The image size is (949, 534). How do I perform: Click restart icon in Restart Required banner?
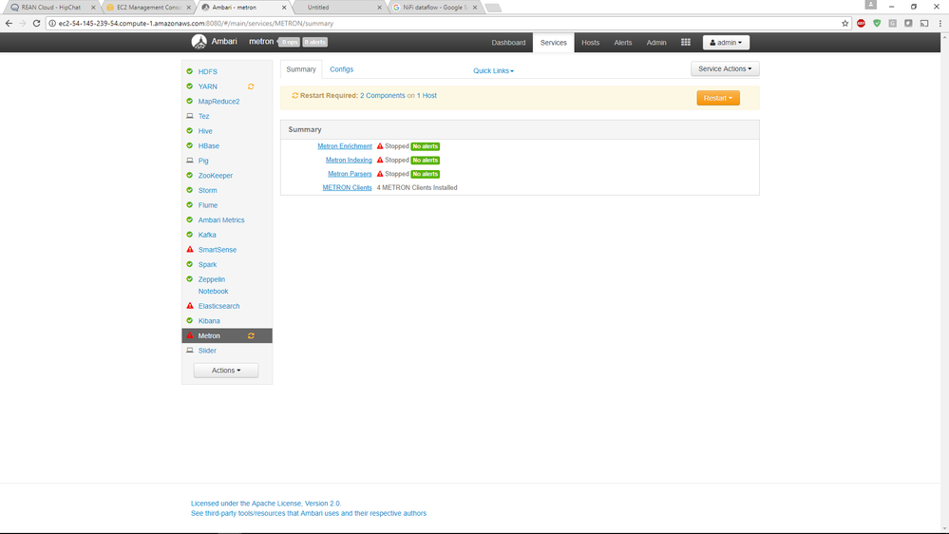click(295, 96)
